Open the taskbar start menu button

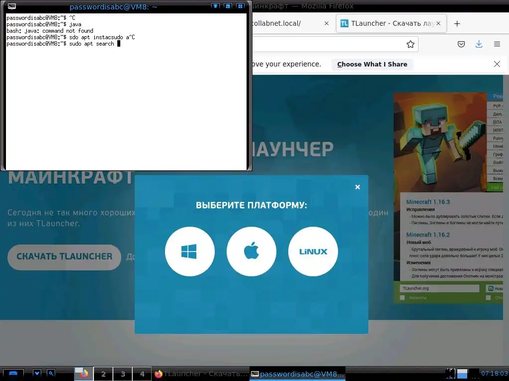[13, 374]
